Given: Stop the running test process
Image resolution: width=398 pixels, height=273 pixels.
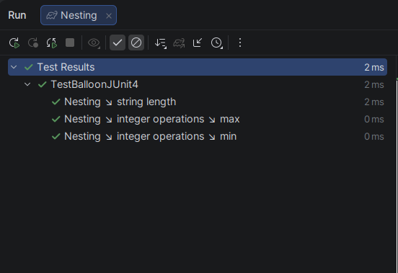Looking at the screenshot, I should pos(70,42).
